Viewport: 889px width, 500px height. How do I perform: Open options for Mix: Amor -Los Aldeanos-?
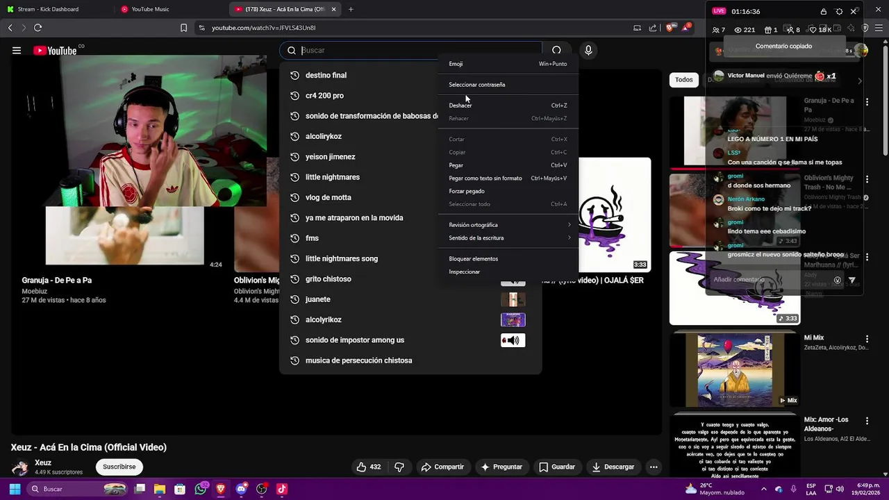(867, 421)
